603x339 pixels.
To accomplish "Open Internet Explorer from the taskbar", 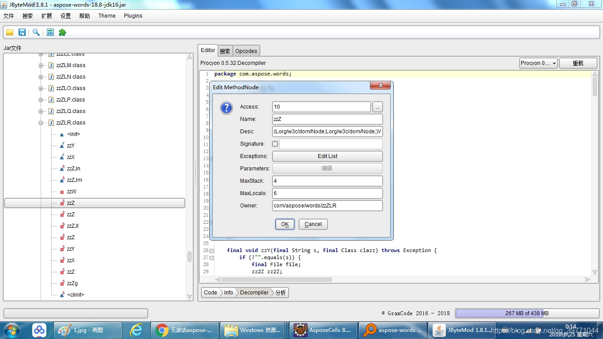I will (136, 330).
